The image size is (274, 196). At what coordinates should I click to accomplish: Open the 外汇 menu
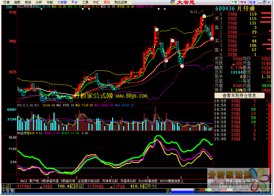click(x=96, y=2)
